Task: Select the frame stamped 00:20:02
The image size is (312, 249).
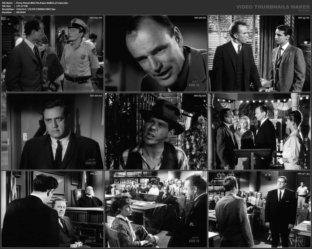Action: (52, 131)
